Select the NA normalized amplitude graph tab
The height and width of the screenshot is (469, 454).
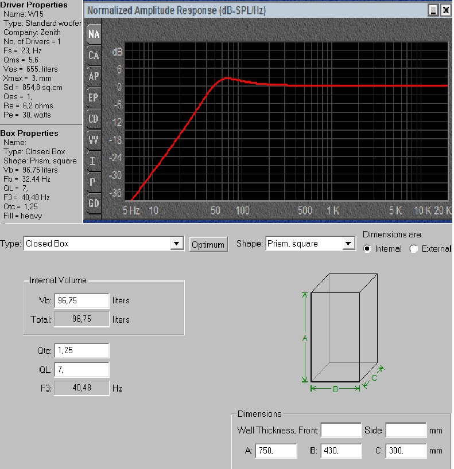94,34
